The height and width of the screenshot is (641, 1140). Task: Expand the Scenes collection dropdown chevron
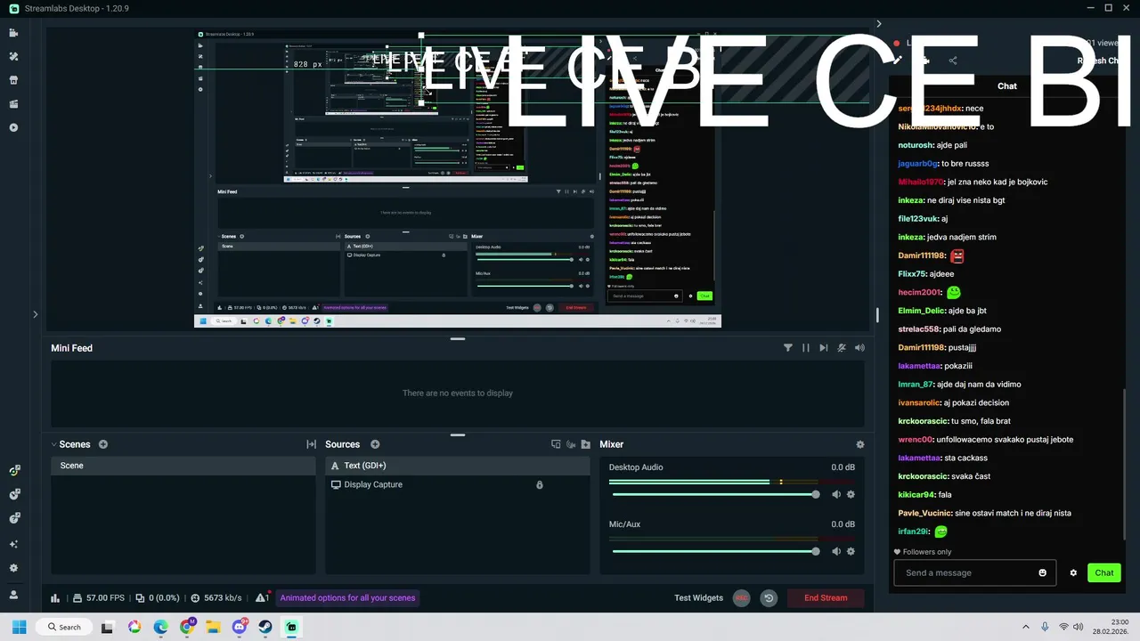tap(53, 444)
